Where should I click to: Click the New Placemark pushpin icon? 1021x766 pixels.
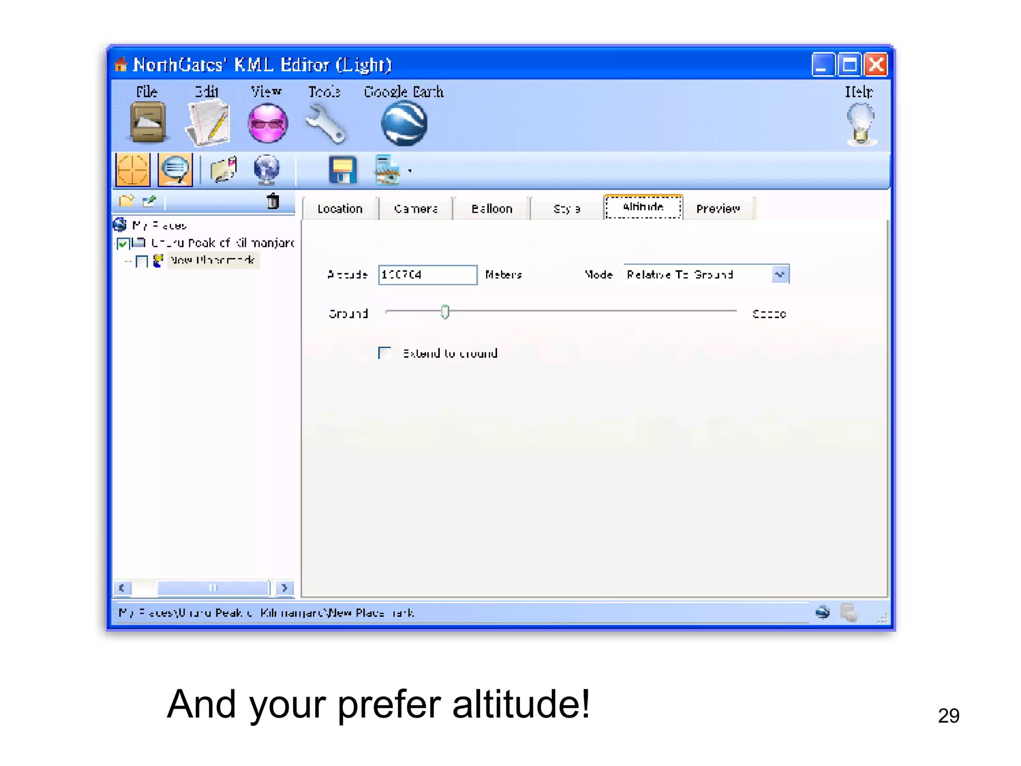click(x=158, y=260)
